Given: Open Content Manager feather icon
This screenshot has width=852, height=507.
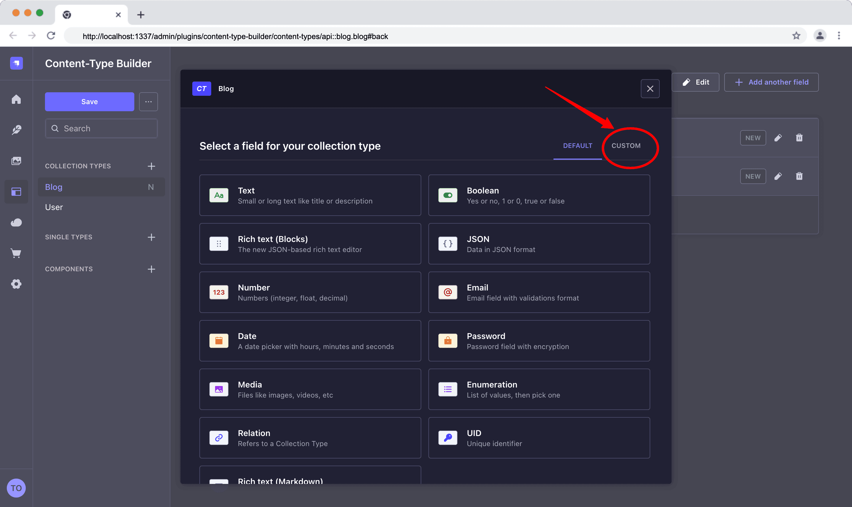Looking at the screenshot, I should (x=16, y=130).
